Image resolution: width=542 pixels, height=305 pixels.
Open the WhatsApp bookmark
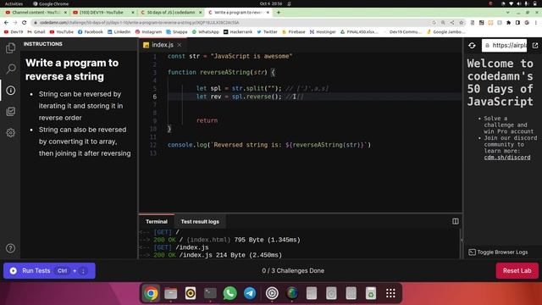pyautogui.click(x=206, y=32)
